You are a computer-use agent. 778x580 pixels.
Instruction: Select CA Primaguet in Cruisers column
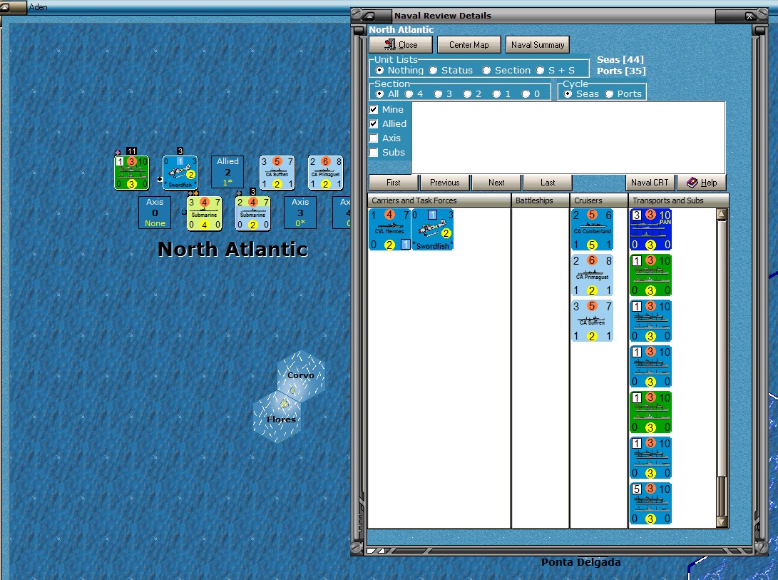(x=592, y=275)
